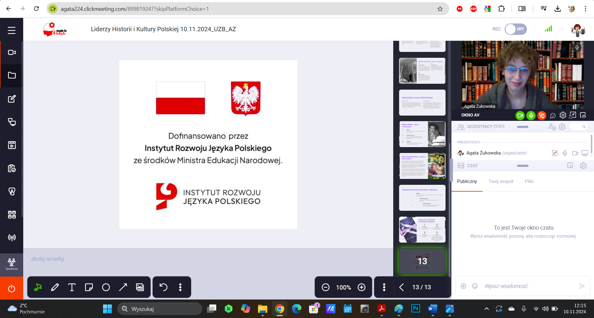Open the AV camera panel in sidebar
594x318 pixels.
[11, 53]
